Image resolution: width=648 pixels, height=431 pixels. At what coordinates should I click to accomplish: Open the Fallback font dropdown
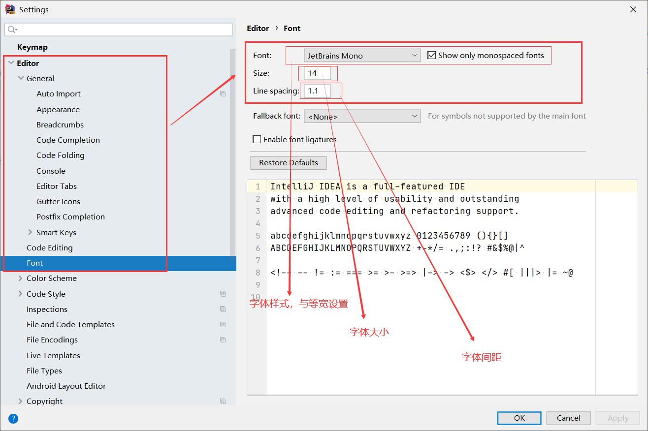point(362,117)
